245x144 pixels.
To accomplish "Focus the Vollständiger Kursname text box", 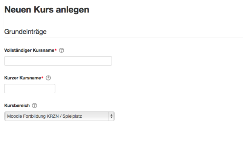I will coord(58,61).
